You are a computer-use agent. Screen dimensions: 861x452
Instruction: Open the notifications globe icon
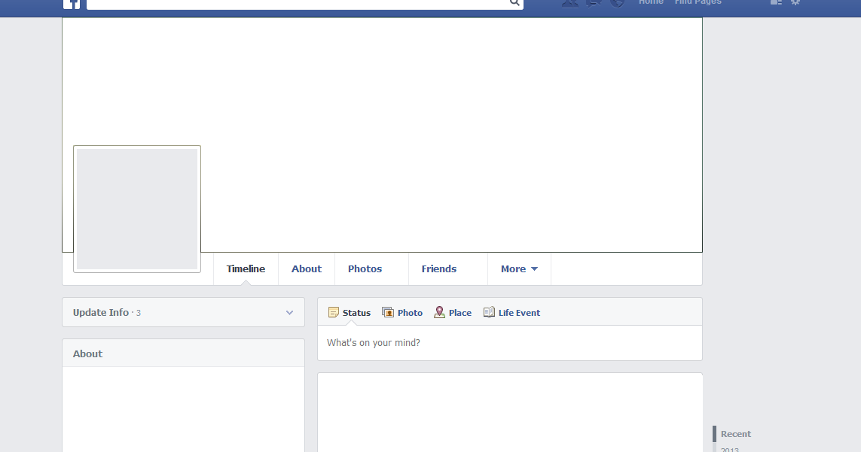tap(617, 4)
